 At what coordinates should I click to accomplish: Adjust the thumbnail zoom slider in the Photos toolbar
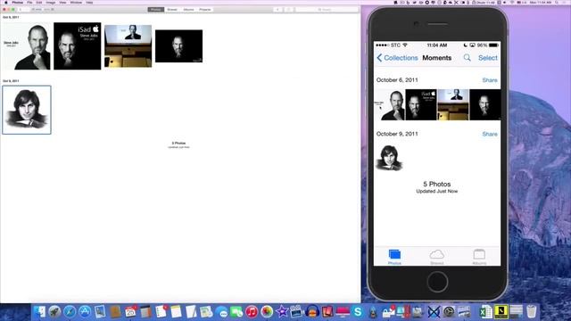[x=43, y=10]
